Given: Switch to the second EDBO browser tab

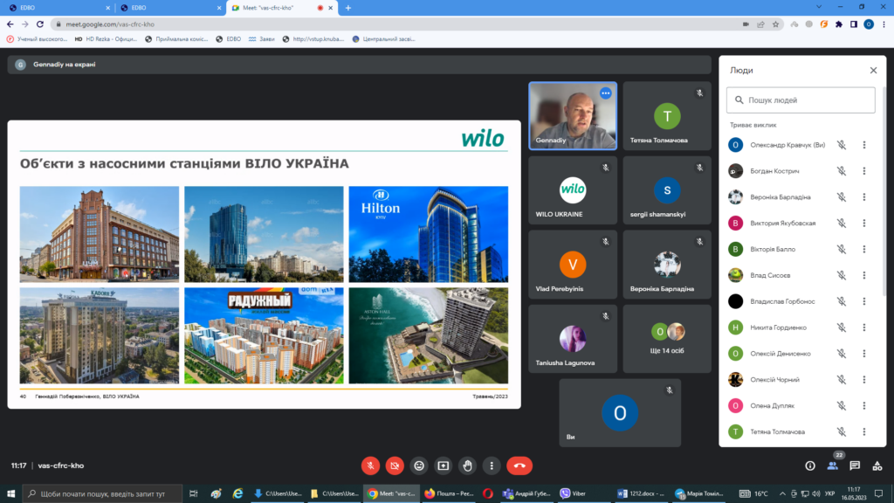Looking at the screenshot, I should click(170, 8).
